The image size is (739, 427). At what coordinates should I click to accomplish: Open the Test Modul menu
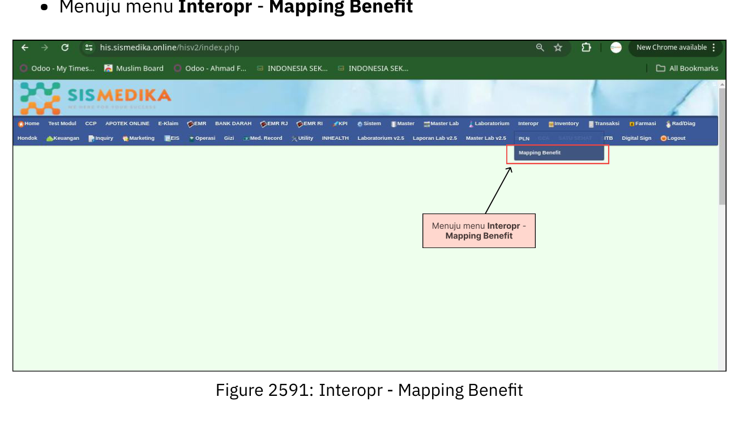(62, 123)
